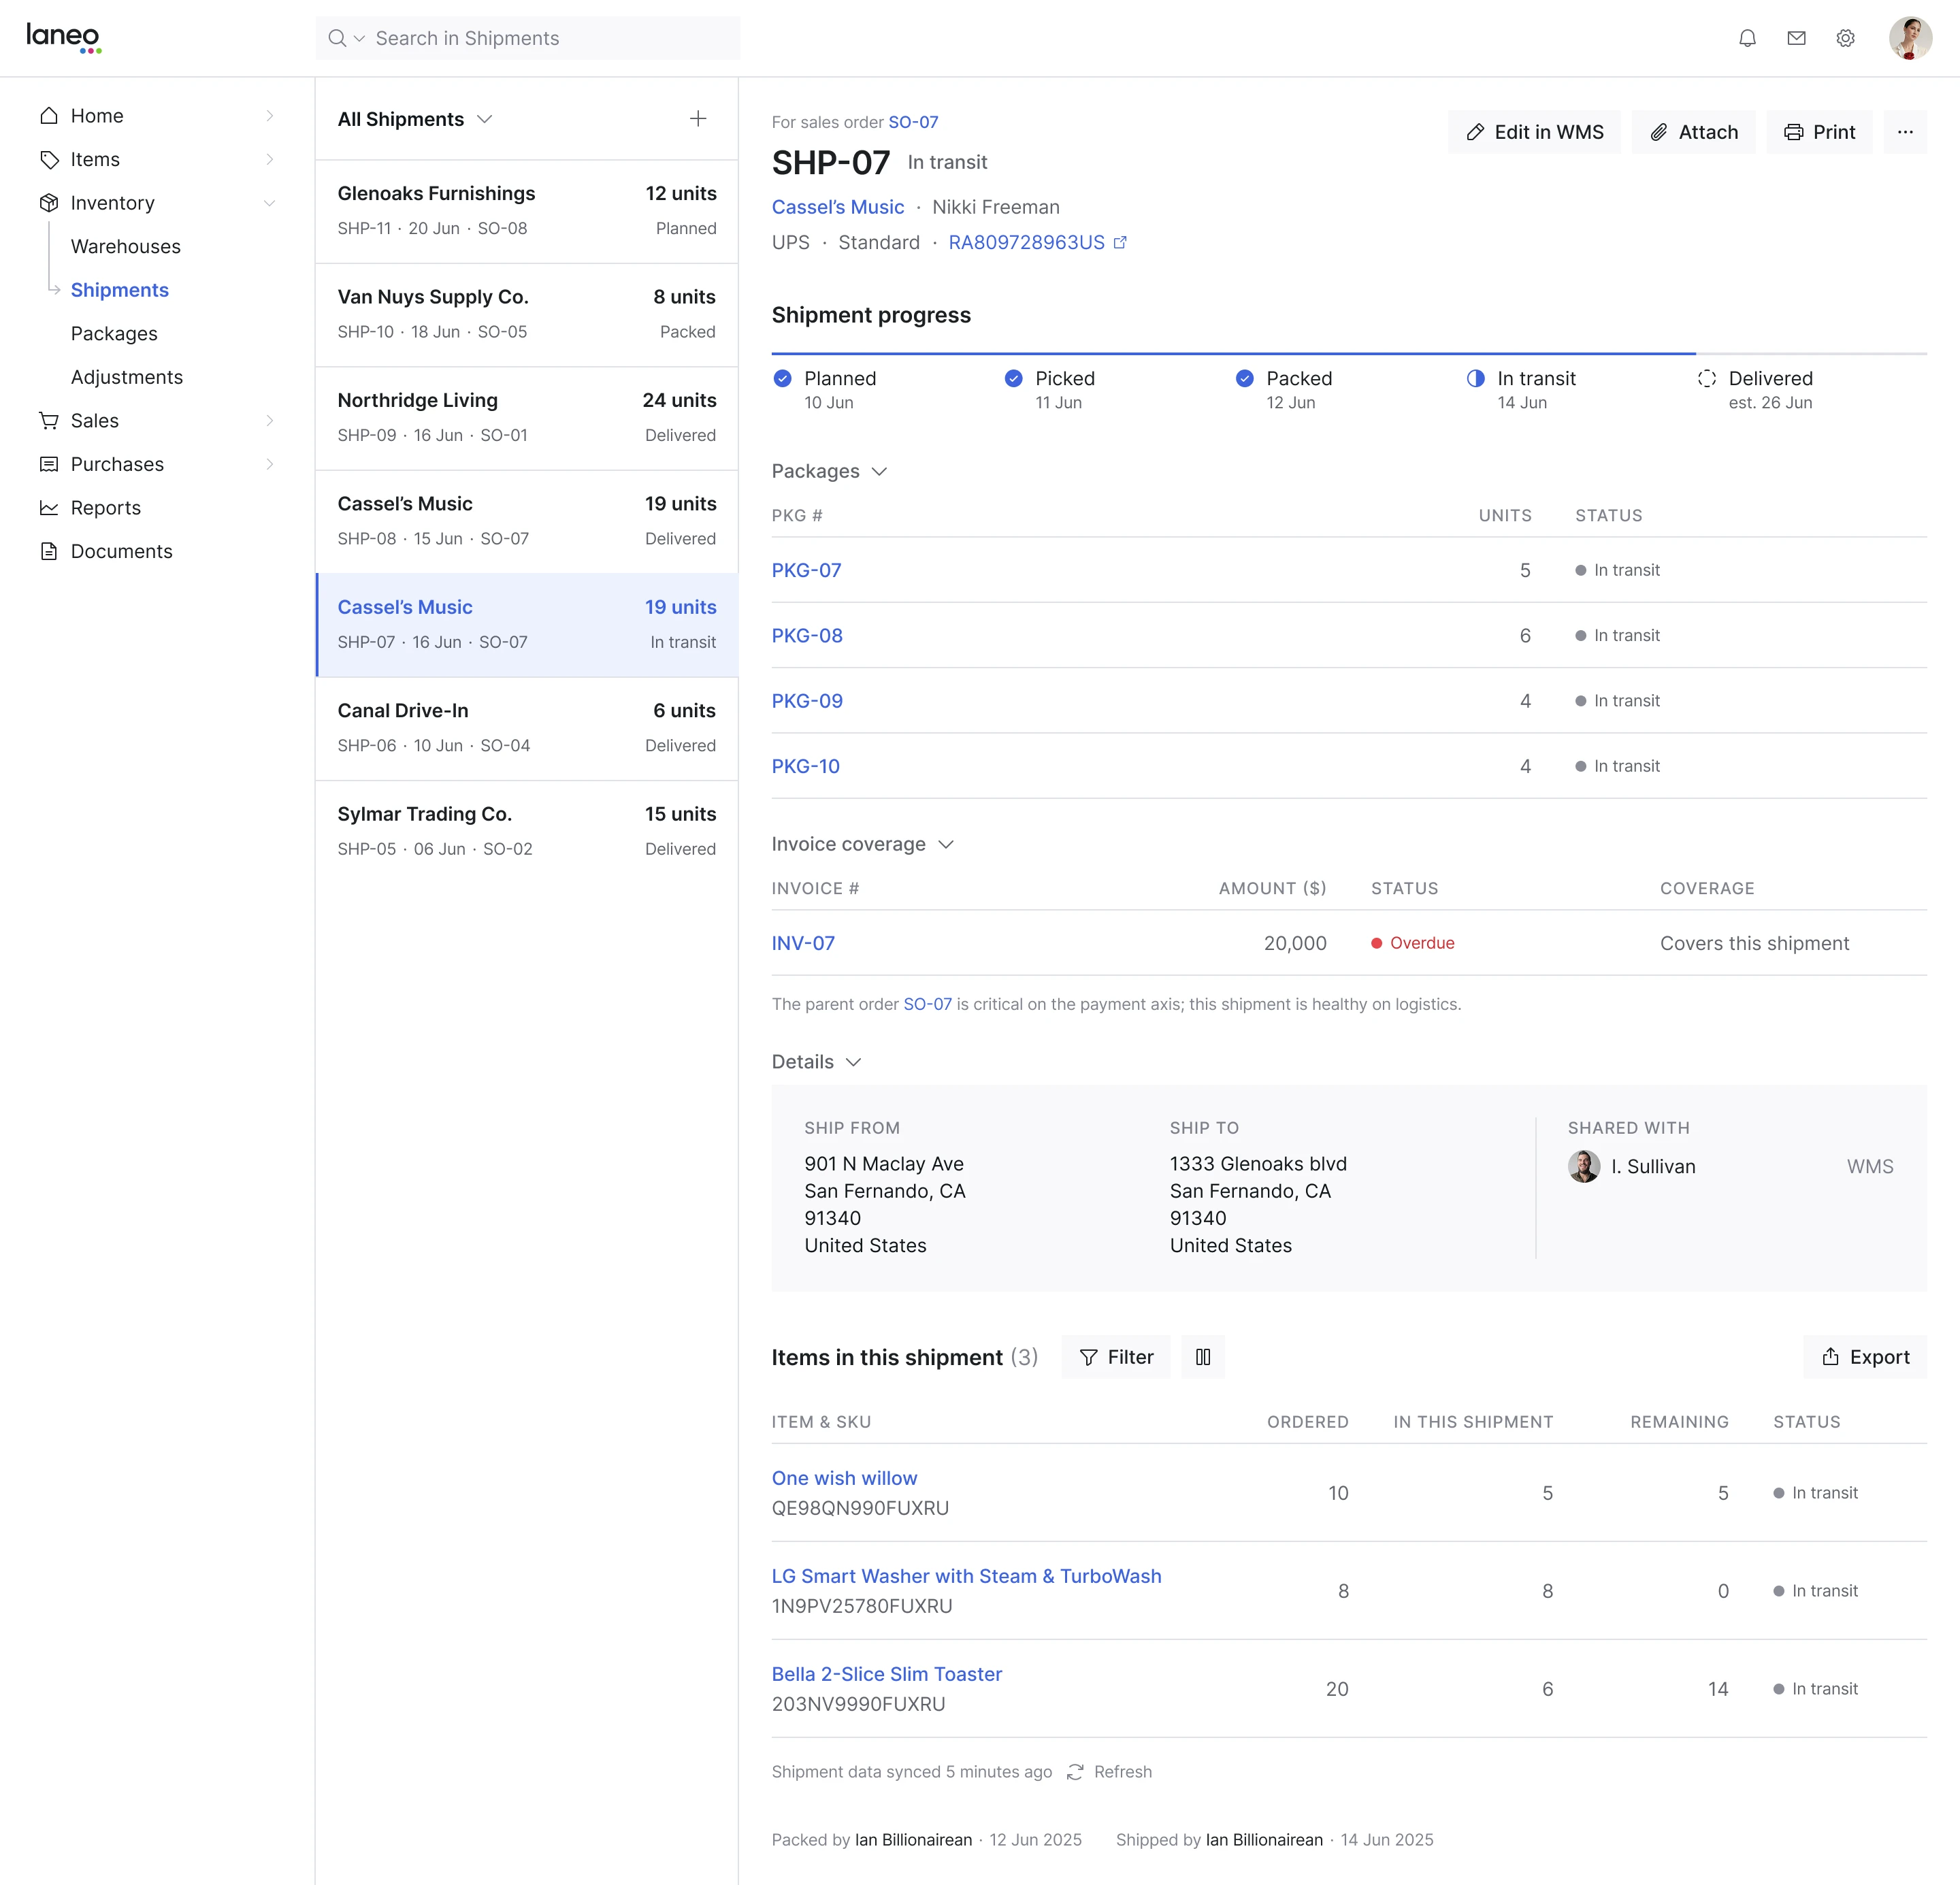Select the Van Nuys Supply Co. shipment
The height and width of the screenshot is (1885, 1960).
(527, 315)
